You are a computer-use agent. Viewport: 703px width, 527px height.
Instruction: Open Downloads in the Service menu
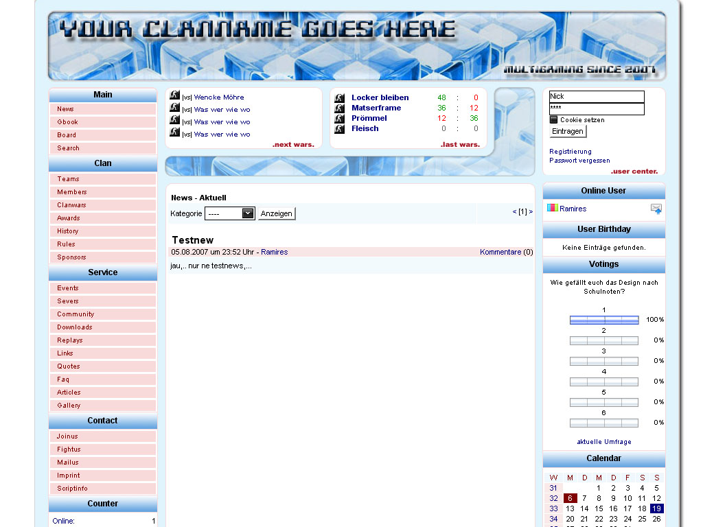point(74,327)
